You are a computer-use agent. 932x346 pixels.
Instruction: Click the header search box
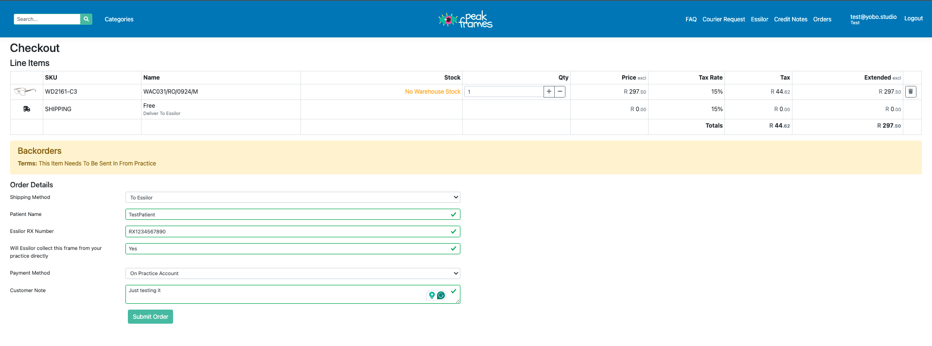point(47,19)
